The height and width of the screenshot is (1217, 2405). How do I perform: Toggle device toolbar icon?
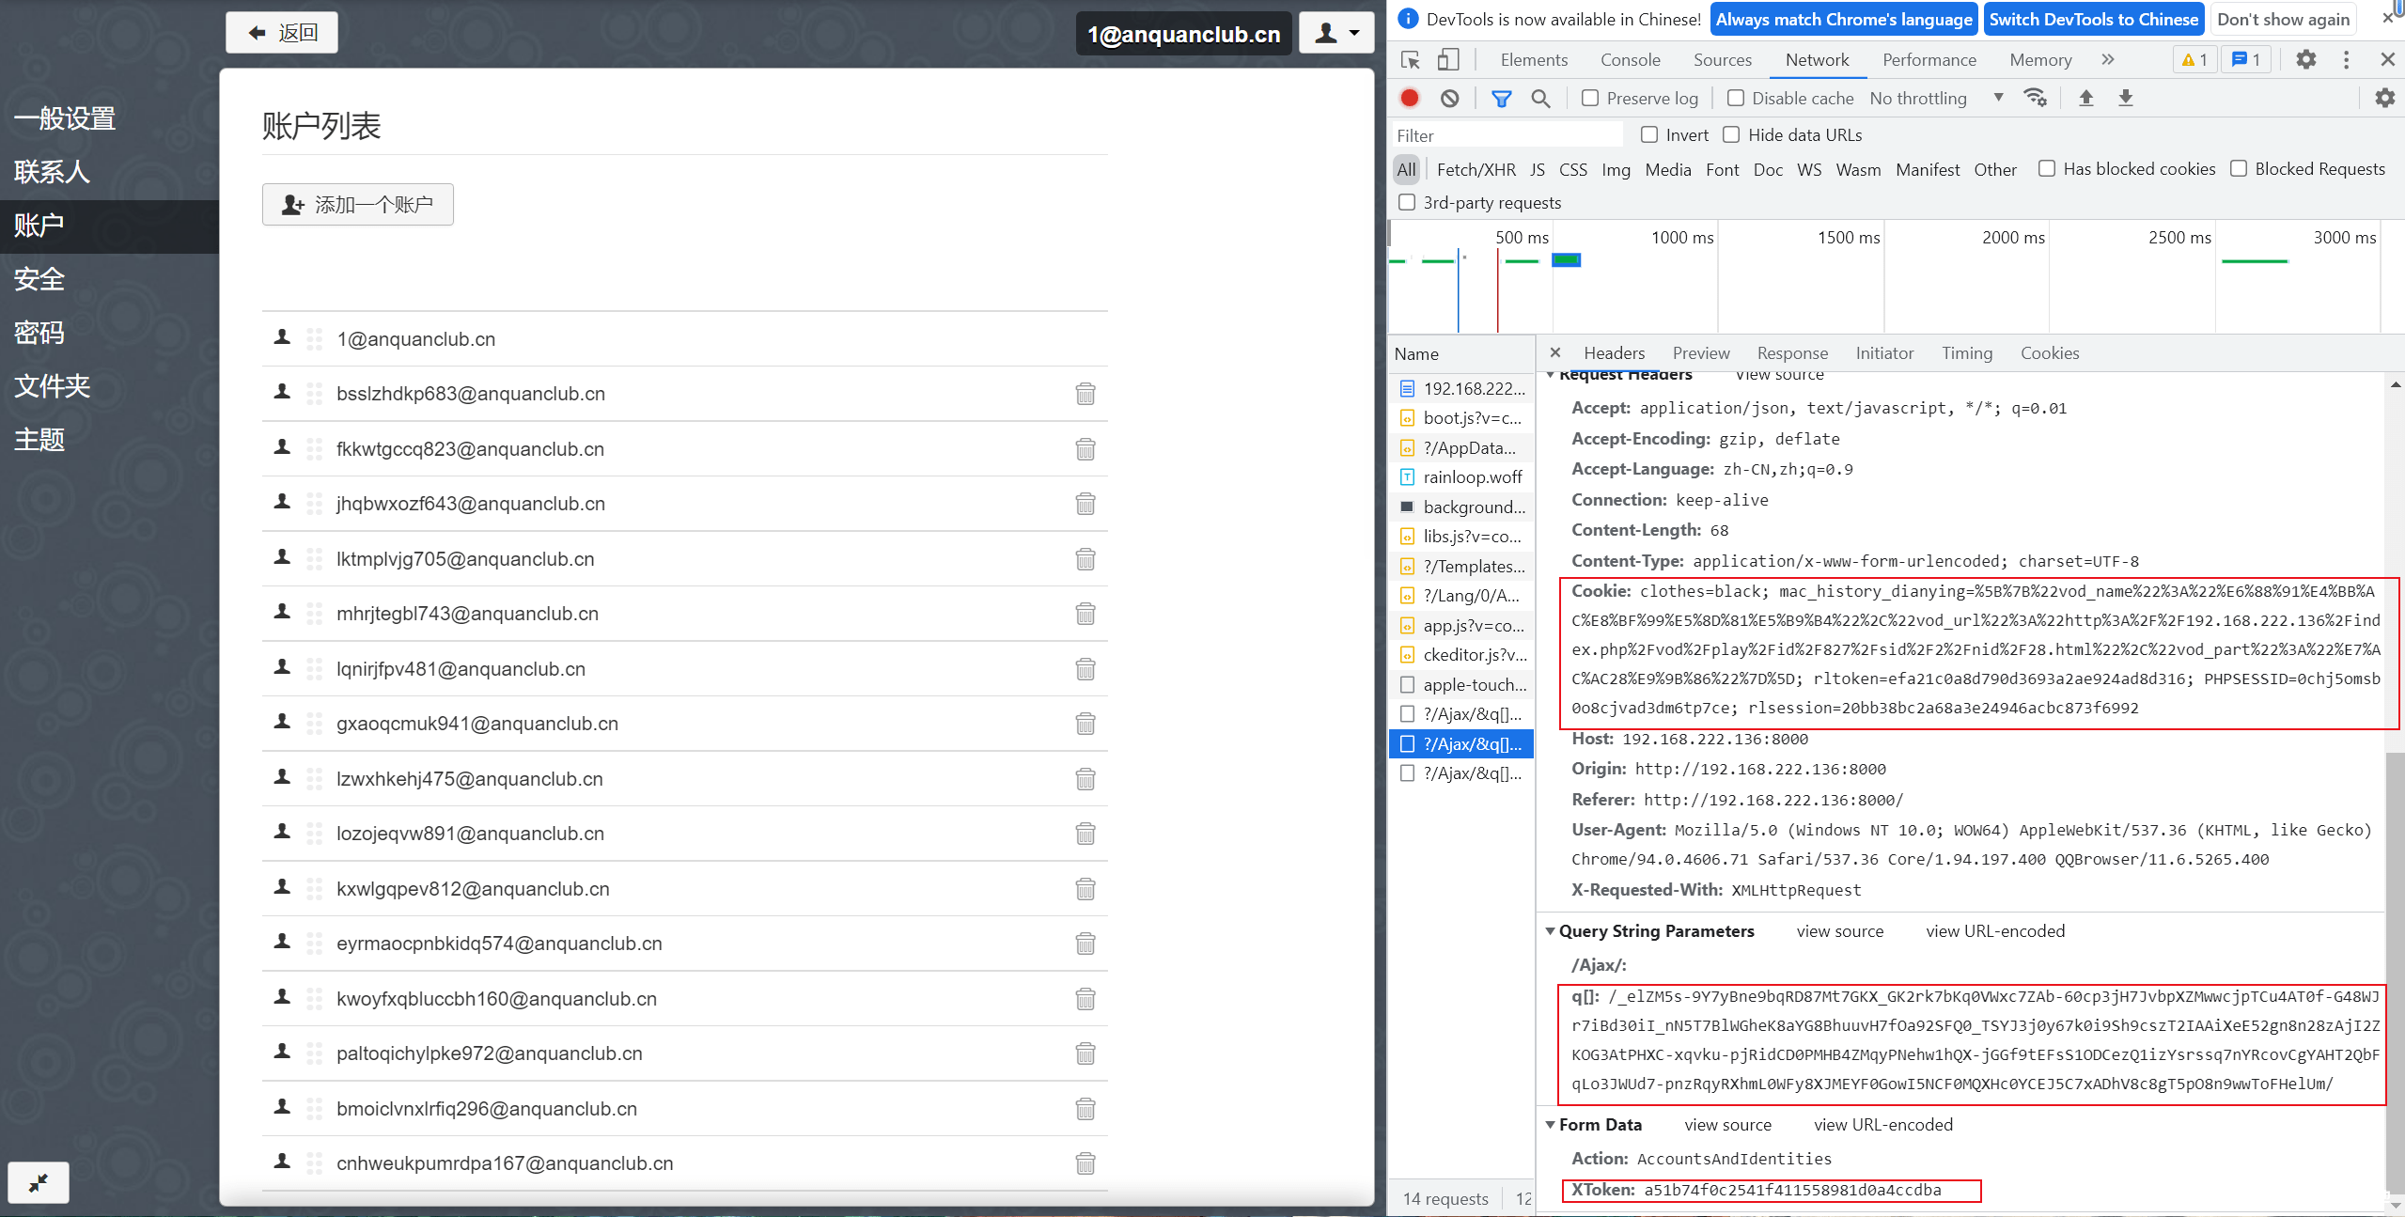point(1447,59)
